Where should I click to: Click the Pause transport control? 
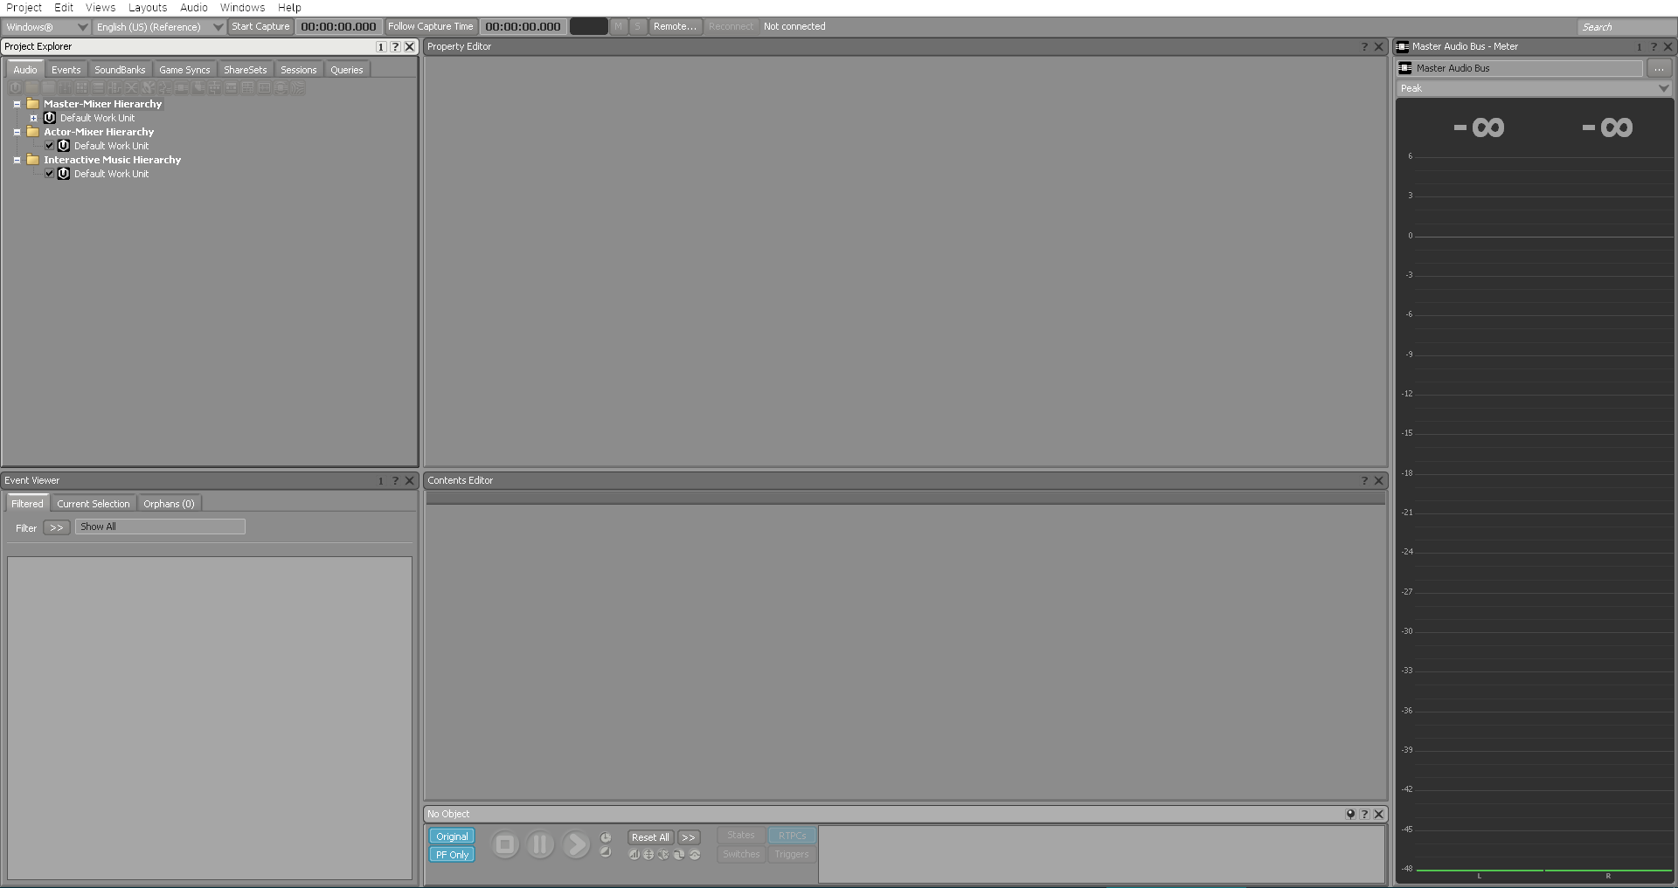point(540,844)
